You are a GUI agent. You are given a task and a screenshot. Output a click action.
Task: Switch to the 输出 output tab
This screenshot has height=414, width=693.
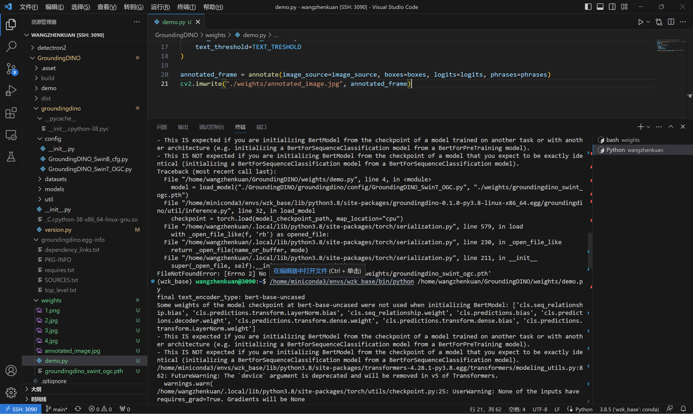coord(183,127)
